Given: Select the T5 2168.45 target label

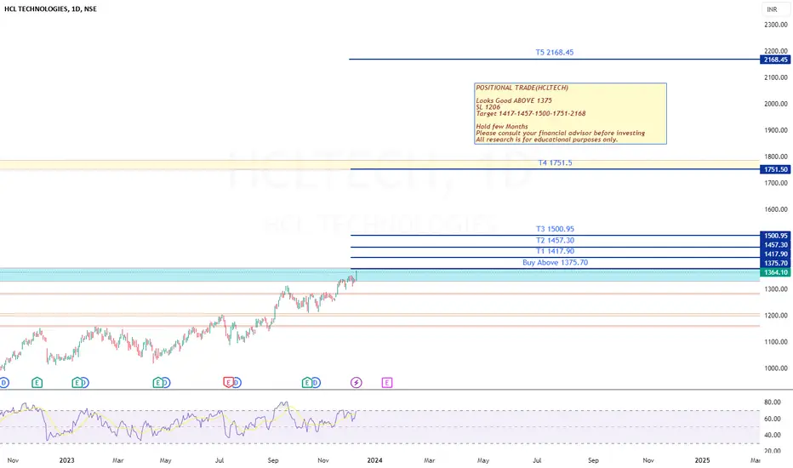Looking at the screenshot, I should tap(554, 52).
